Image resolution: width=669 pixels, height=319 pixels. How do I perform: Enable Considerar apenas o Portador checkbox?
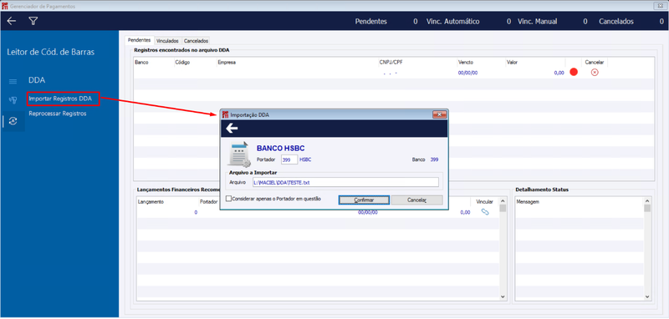click(228, 199)
